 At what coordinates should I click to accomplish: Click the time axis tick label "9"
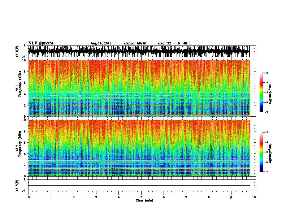231,197
